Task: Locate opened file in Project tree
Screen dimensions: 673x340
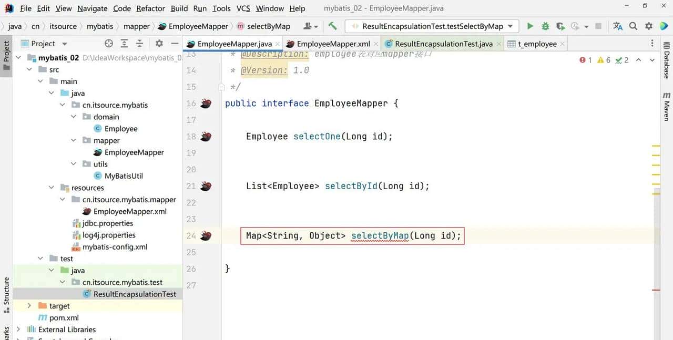Action: pos(109,44)
